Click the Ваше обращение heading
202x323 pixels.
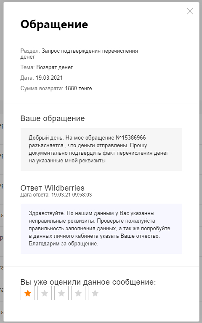[x=53, y=118]
